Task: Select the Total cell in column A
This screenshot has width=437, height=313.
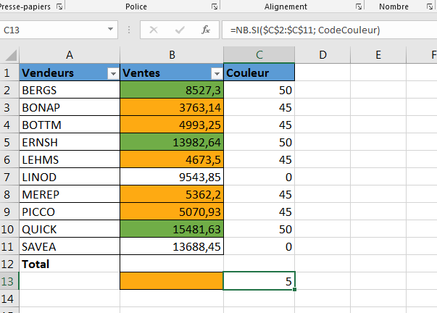Action: [70, 264]
